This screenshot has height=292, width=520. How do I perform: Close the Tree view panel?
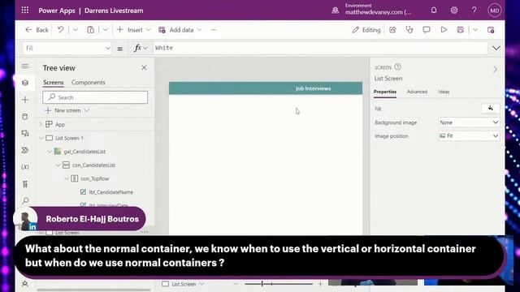[x=144, y=68]
